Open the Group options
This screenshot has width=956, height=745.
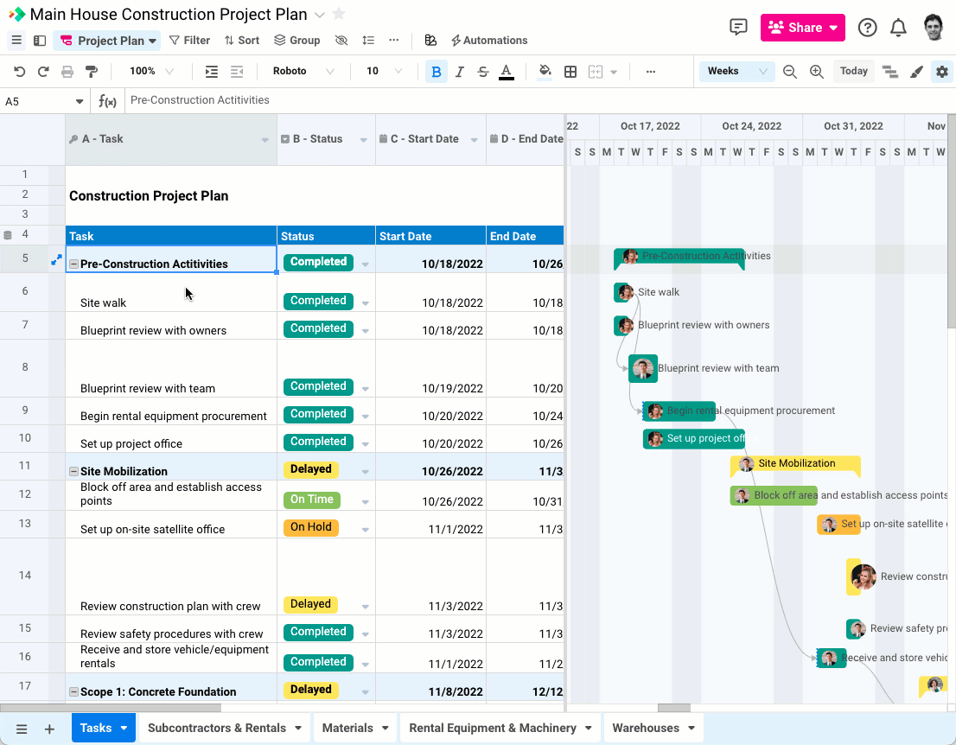pyautogui.click(x=296, y=40)
